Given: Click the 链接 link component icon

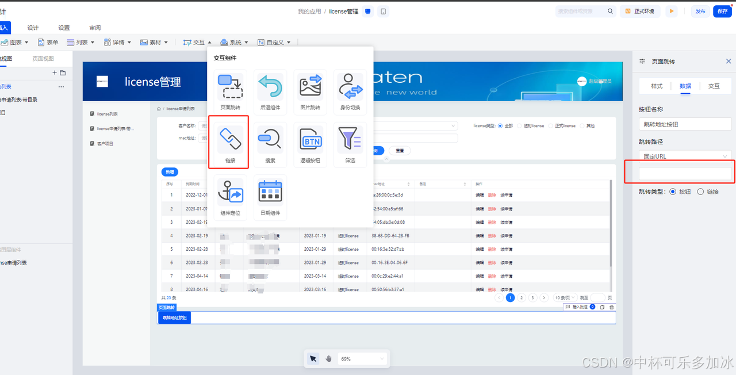Looking at the screenshot, I should [x=230, y=139].
